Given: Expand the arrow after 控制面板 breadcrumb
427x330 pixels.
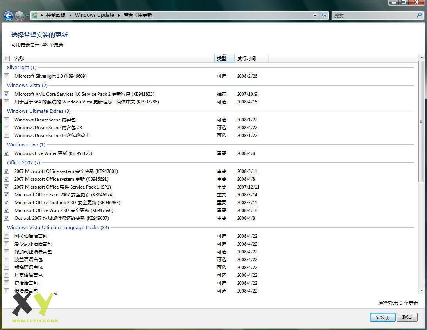Looking at the screenshot, I should 70,15.
